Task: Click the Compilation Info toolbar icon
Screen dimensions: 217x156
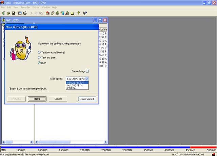Action: point(20,13)
